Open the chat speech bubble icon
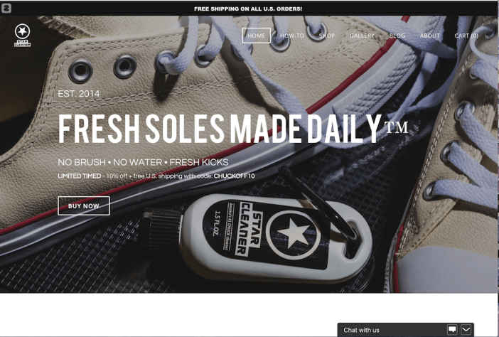499x337 pixels. click(452, 330)
